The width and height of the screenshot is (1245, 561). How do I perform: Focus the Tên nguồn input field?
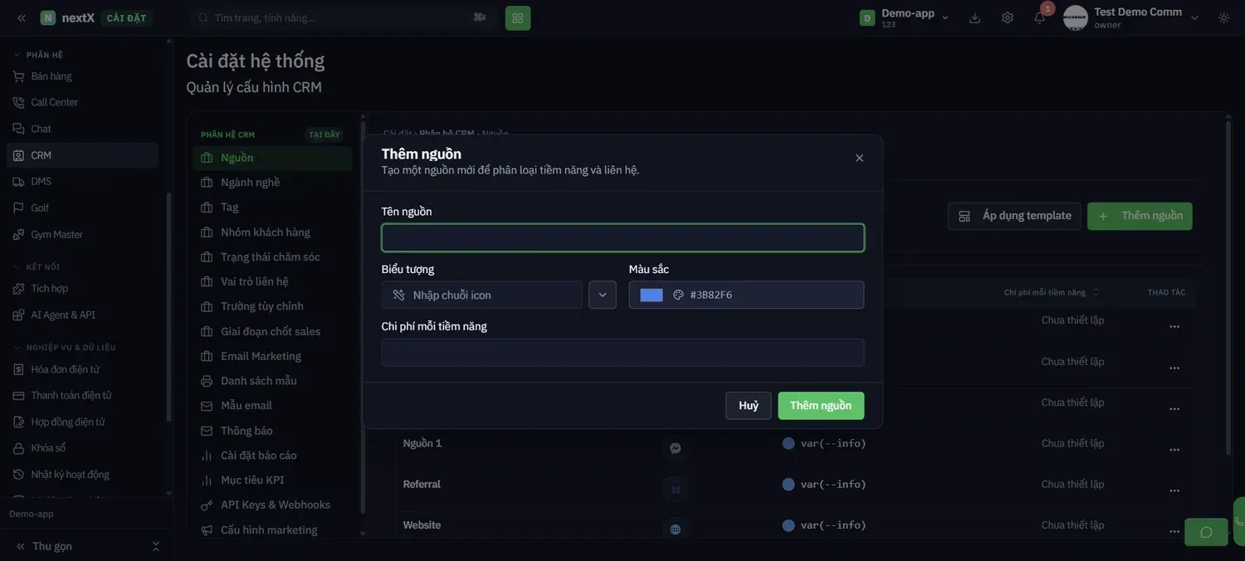(x=622, y=238)
